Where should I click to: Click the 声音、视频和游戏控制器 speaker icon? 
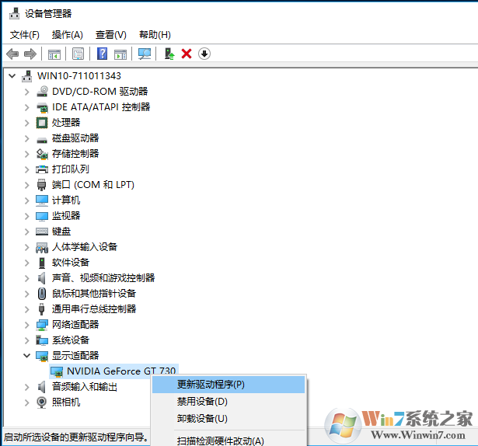coord(41,278)
